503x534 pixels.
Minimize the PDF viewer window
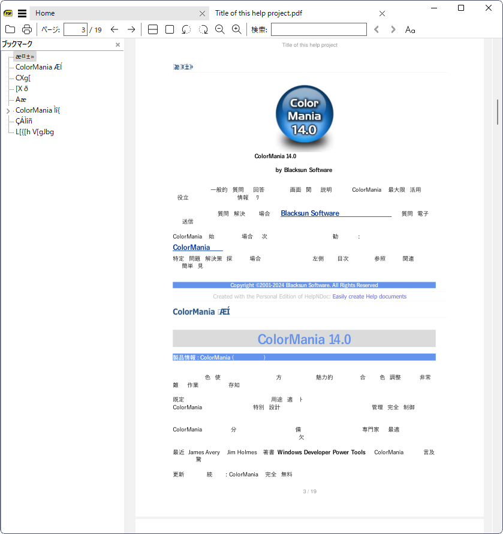pyautogui.click(x=434, y=8)
